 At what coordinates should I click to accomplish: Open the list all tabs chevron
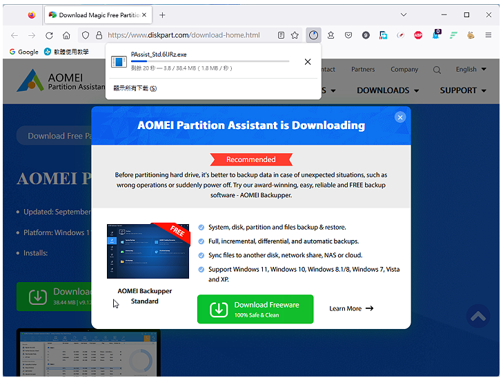pos(404,14)
